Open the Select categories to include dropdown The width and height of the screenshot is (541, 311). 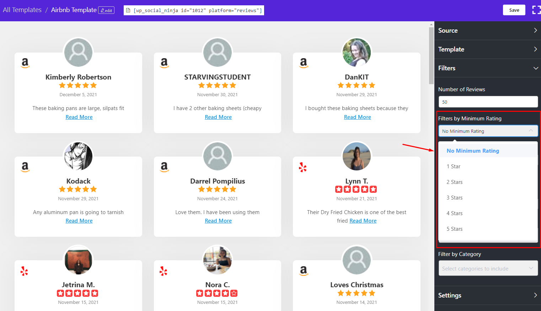click(x=488, y=268)
